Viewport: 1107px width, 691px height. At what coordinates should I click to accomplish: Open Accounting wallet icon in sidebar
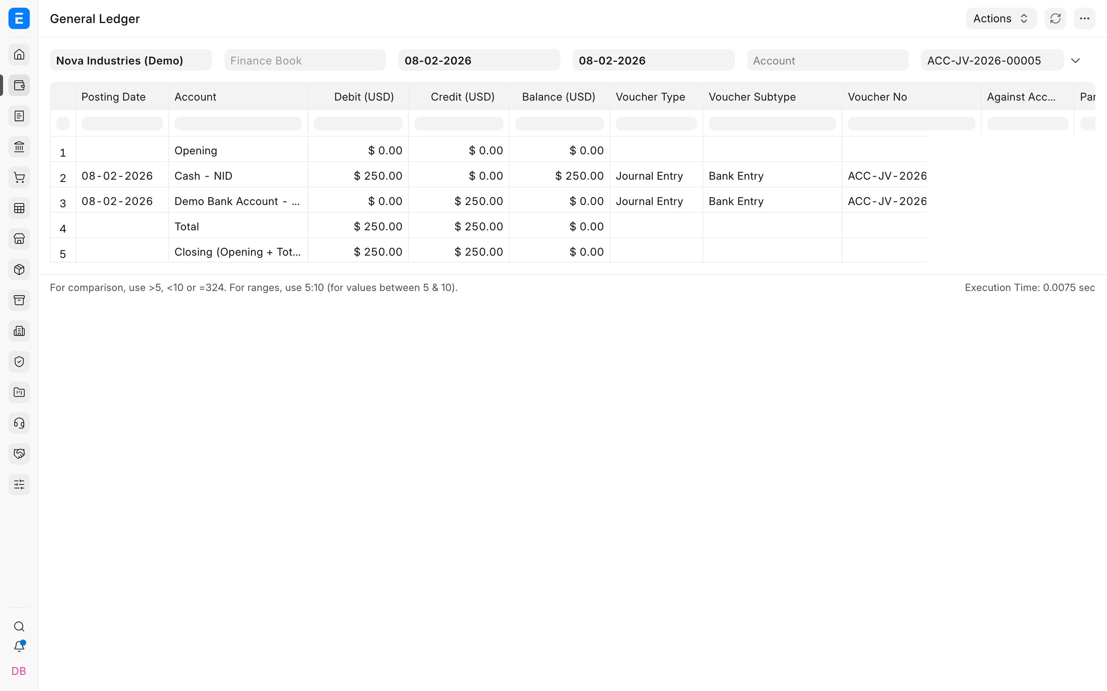click(x=19, y=86)
